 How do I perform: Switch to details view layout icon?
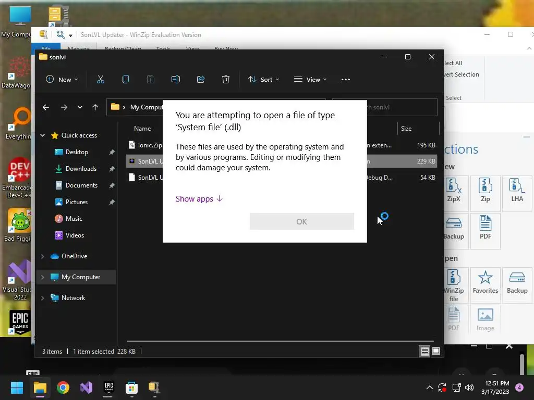[x=424, y=352]
